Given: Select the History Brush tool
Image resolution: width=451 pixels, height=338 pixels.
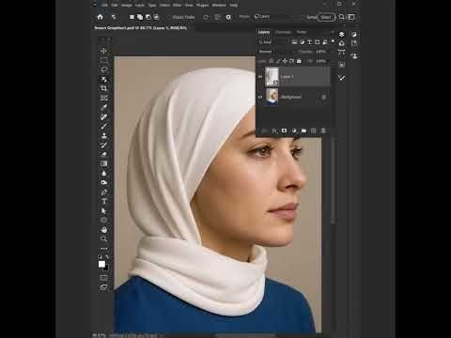Looking at the screenshot, I should pyautogui.click(x=104, y=145).
